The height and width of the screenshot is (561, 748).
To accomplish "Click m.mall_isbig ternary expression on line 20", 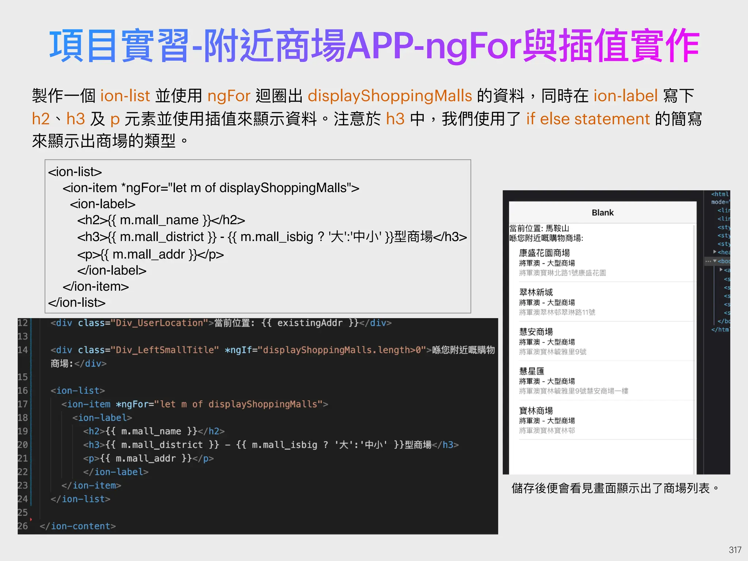I will [x=319, y=444].
